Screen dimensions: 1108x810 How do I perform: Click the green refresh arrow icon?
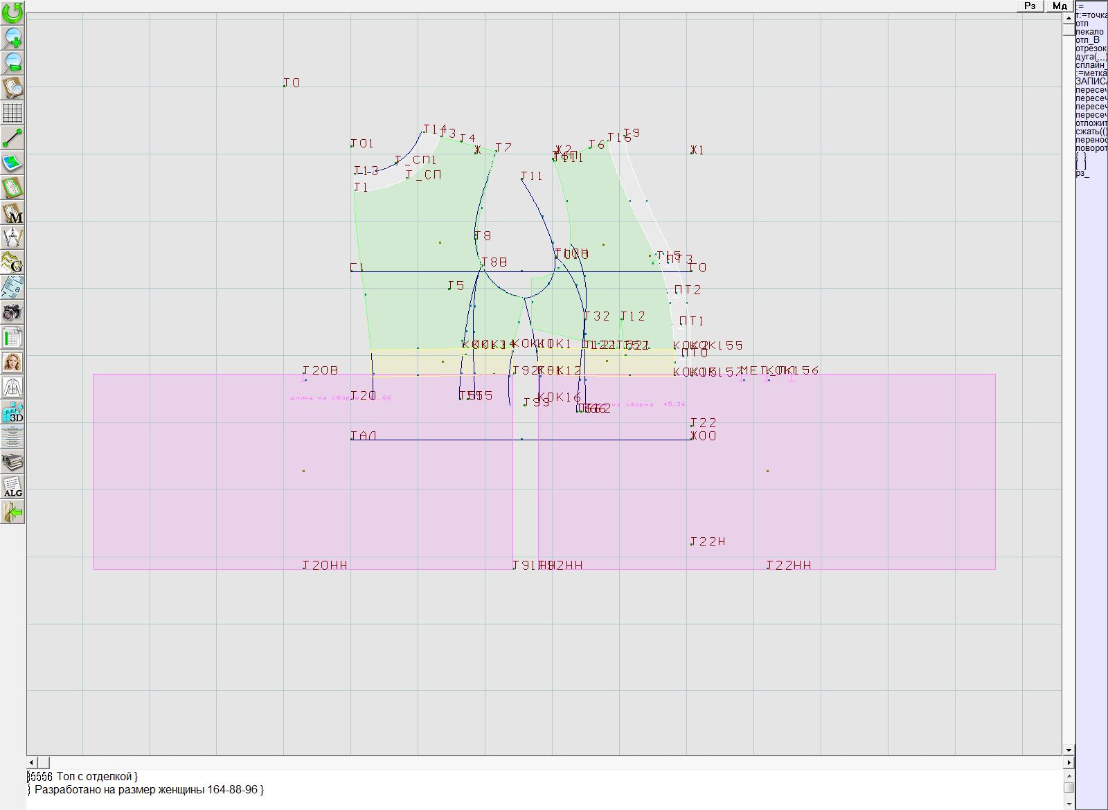click(x=12, y=12)
